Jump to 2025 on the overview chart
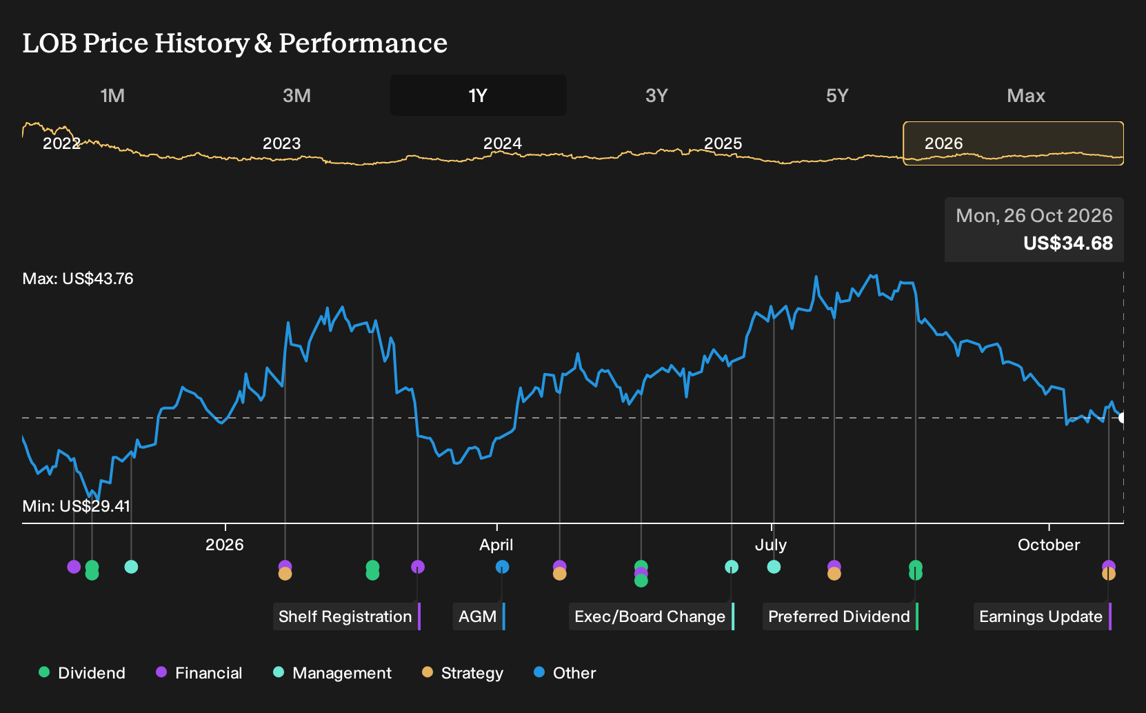 (x=723, y=143)
